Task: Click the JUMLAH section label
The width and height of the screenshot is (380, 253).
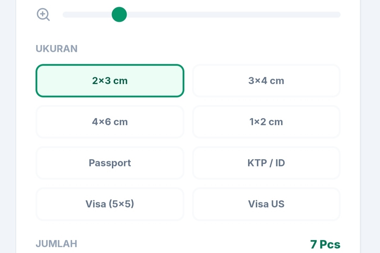Action: [56, 244]
